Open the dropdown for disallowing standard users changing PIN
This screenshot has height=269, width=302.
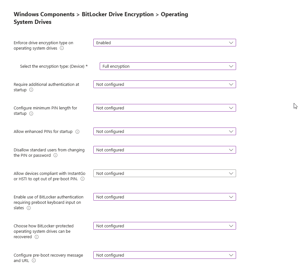click(164, 150)
